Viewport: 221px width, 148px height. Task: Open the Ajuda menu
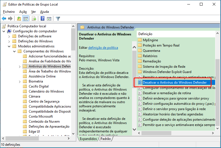point(44,12)
